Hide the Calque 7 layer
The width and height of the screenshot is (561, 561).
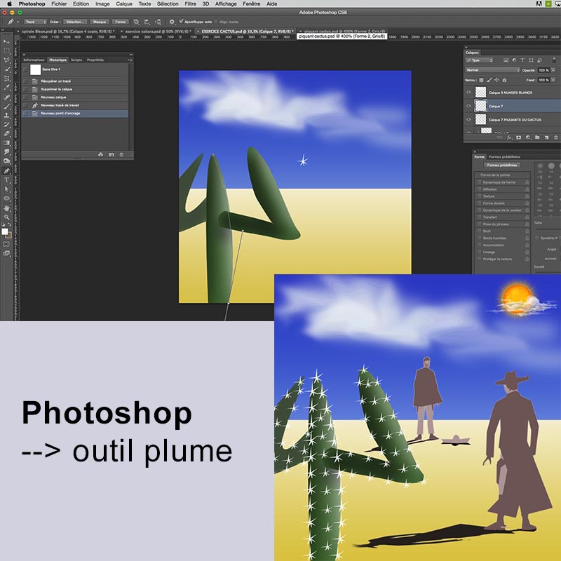click(468, 106)
